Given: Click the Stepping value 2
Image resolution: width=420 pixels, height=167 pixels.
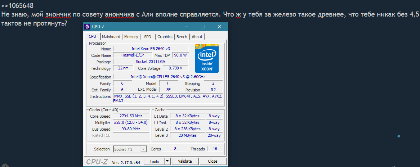Looking at the screenshot, I should tap(213, 83).
